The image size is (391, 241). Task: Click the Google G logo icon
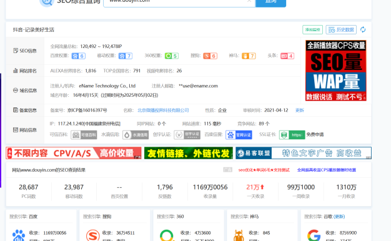tap(314, 235)
